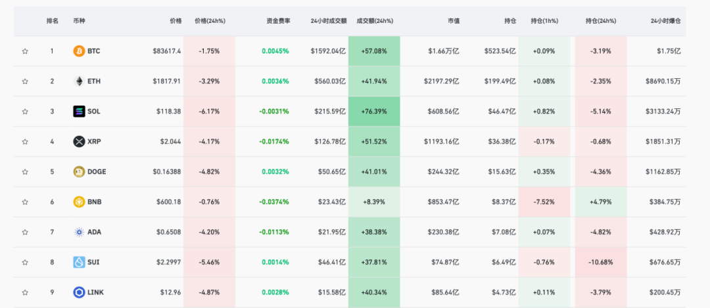This screenshot has height=308, width=710.
Task: Open the LINK coin name link
Action: click(x=95, y=292)
